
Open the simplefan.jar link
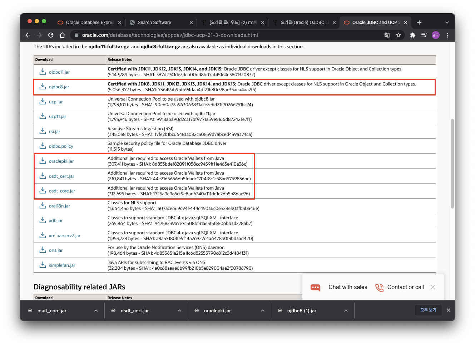point(62,265)
